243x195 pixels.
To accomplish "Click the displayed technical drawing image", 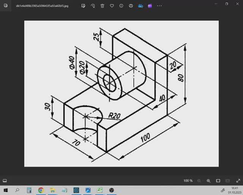I will point(121,94).
